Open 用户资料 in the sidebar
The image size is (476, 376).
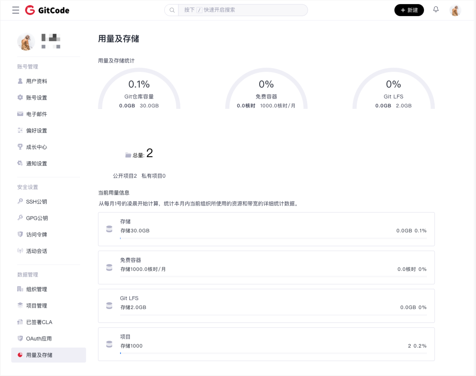coord(36,81)
